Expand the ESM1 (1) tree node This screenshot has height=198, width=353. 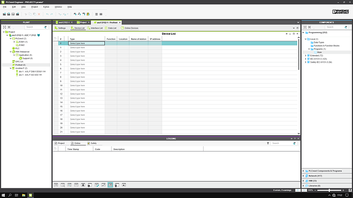click(x=14, y=42)
